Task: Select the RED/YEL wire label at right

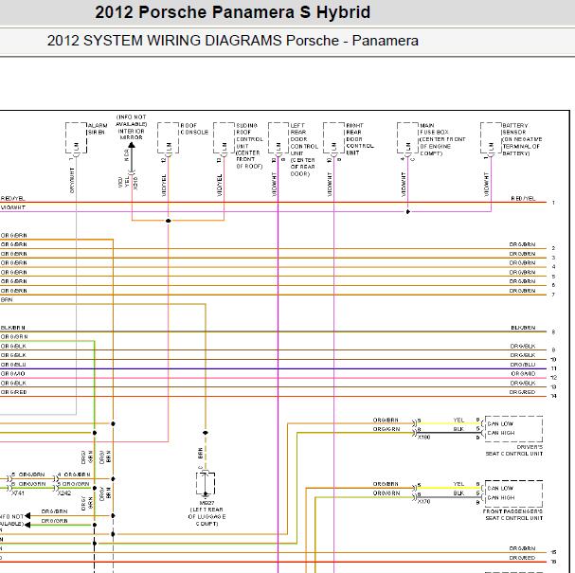Action: [523, 198]
